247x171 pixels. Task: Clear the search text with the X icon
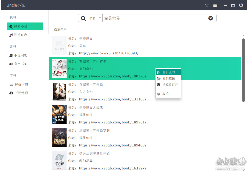tap(210, 18)
